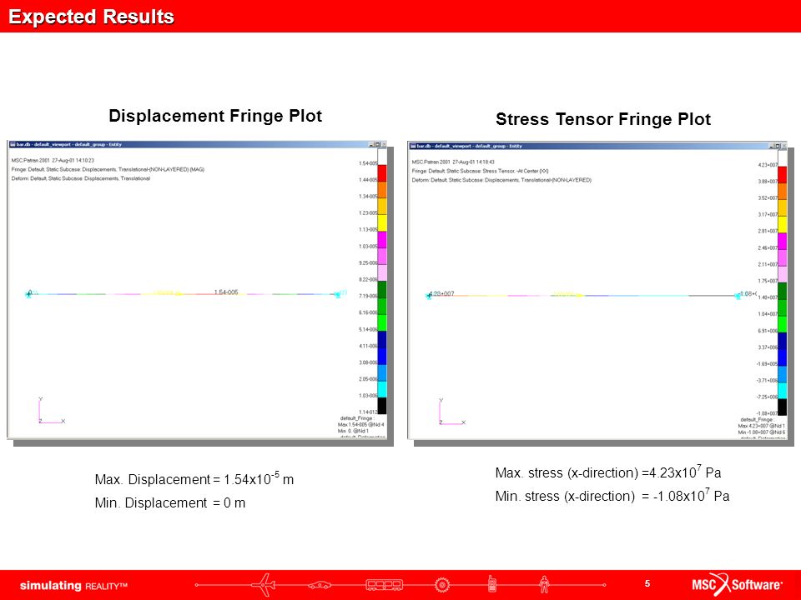801x600 pixels.
Task: Select the yellow swatch in displacement legend
Action: 382,223
